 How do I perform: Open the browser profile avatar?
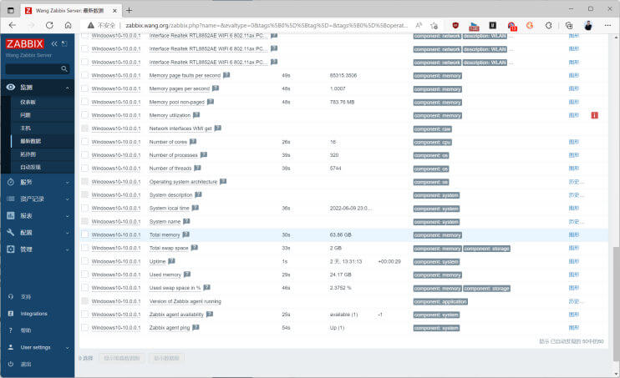(588, 26)
